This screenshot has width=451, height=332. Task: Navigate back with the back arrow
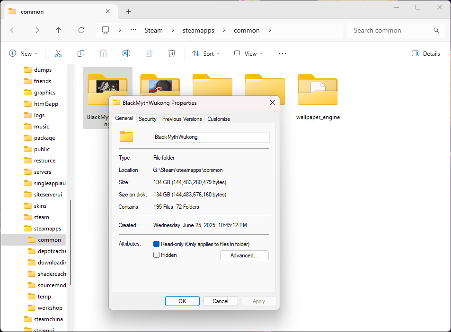click(x=13, y=30)
